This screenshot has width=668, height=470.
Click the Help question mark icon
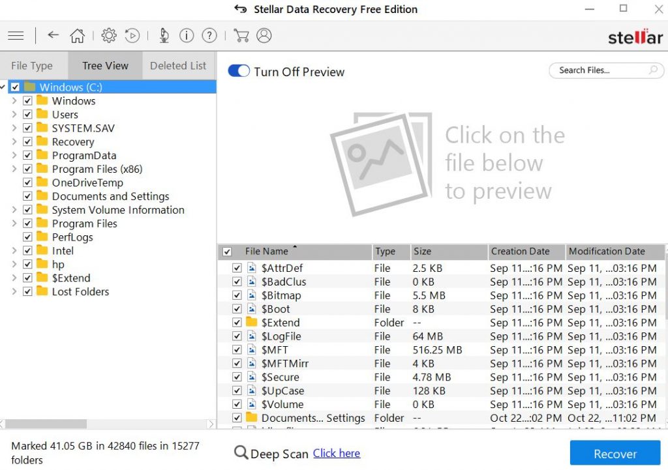click(209, 35)
